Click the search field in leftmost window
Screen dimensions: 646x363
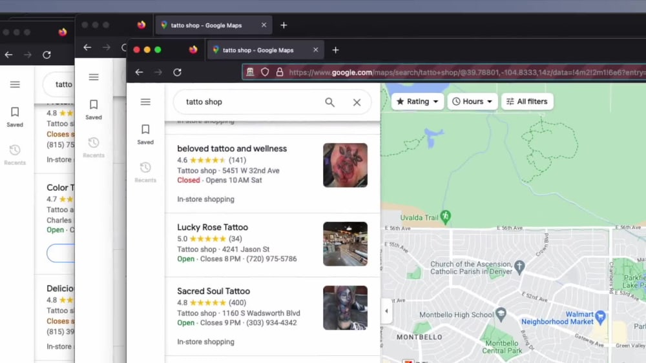(x=59, y=84)
